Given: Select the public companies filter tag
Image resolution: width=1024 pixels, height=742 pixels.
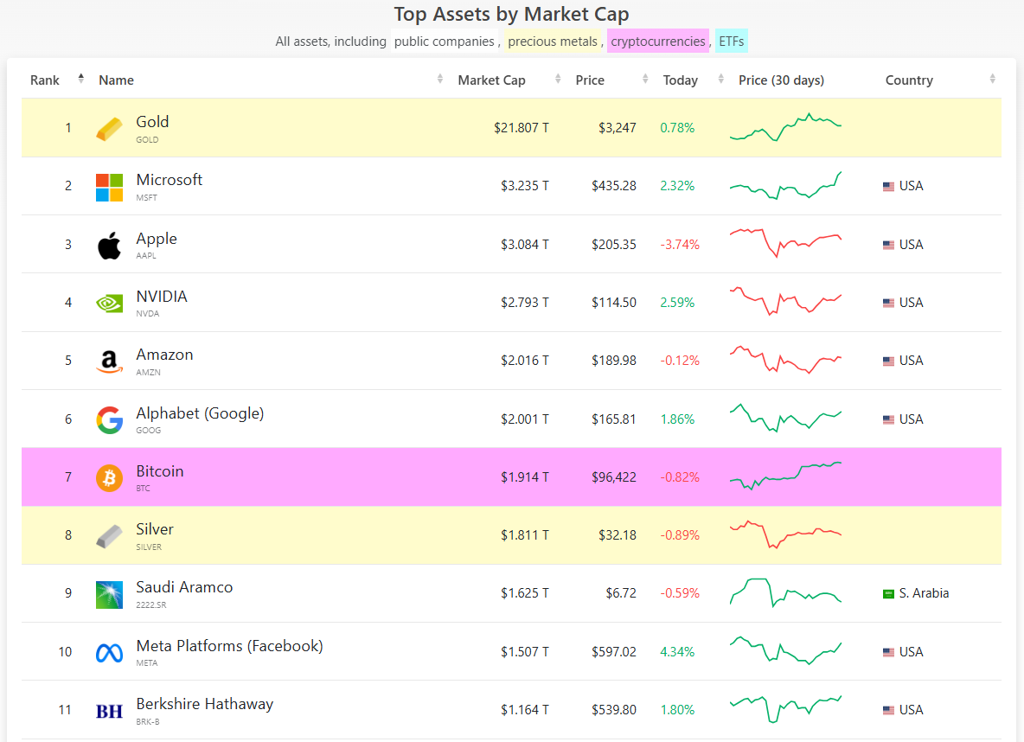Looking at the screenshot, I should pos(444,42).
